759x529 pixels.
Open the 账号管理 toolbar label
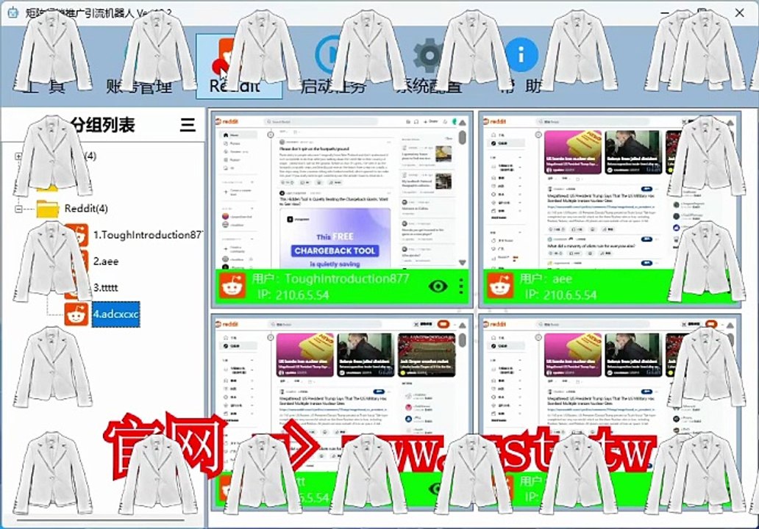click(x=140, y=86)
